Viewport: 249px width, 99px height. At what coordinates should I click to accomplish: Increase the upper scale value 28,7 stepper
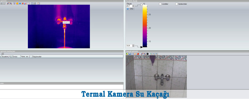[133, 6]
